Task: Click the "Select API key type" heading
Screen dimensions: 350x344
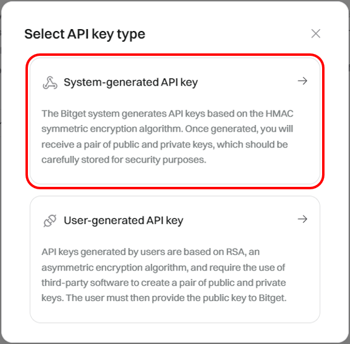Action: point(85,34)
